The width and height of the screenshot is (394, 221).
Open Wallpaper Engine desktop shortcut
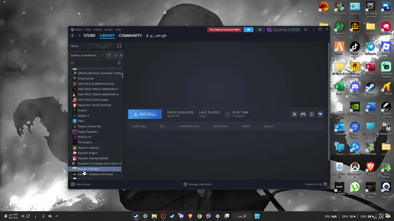point(355,130)
